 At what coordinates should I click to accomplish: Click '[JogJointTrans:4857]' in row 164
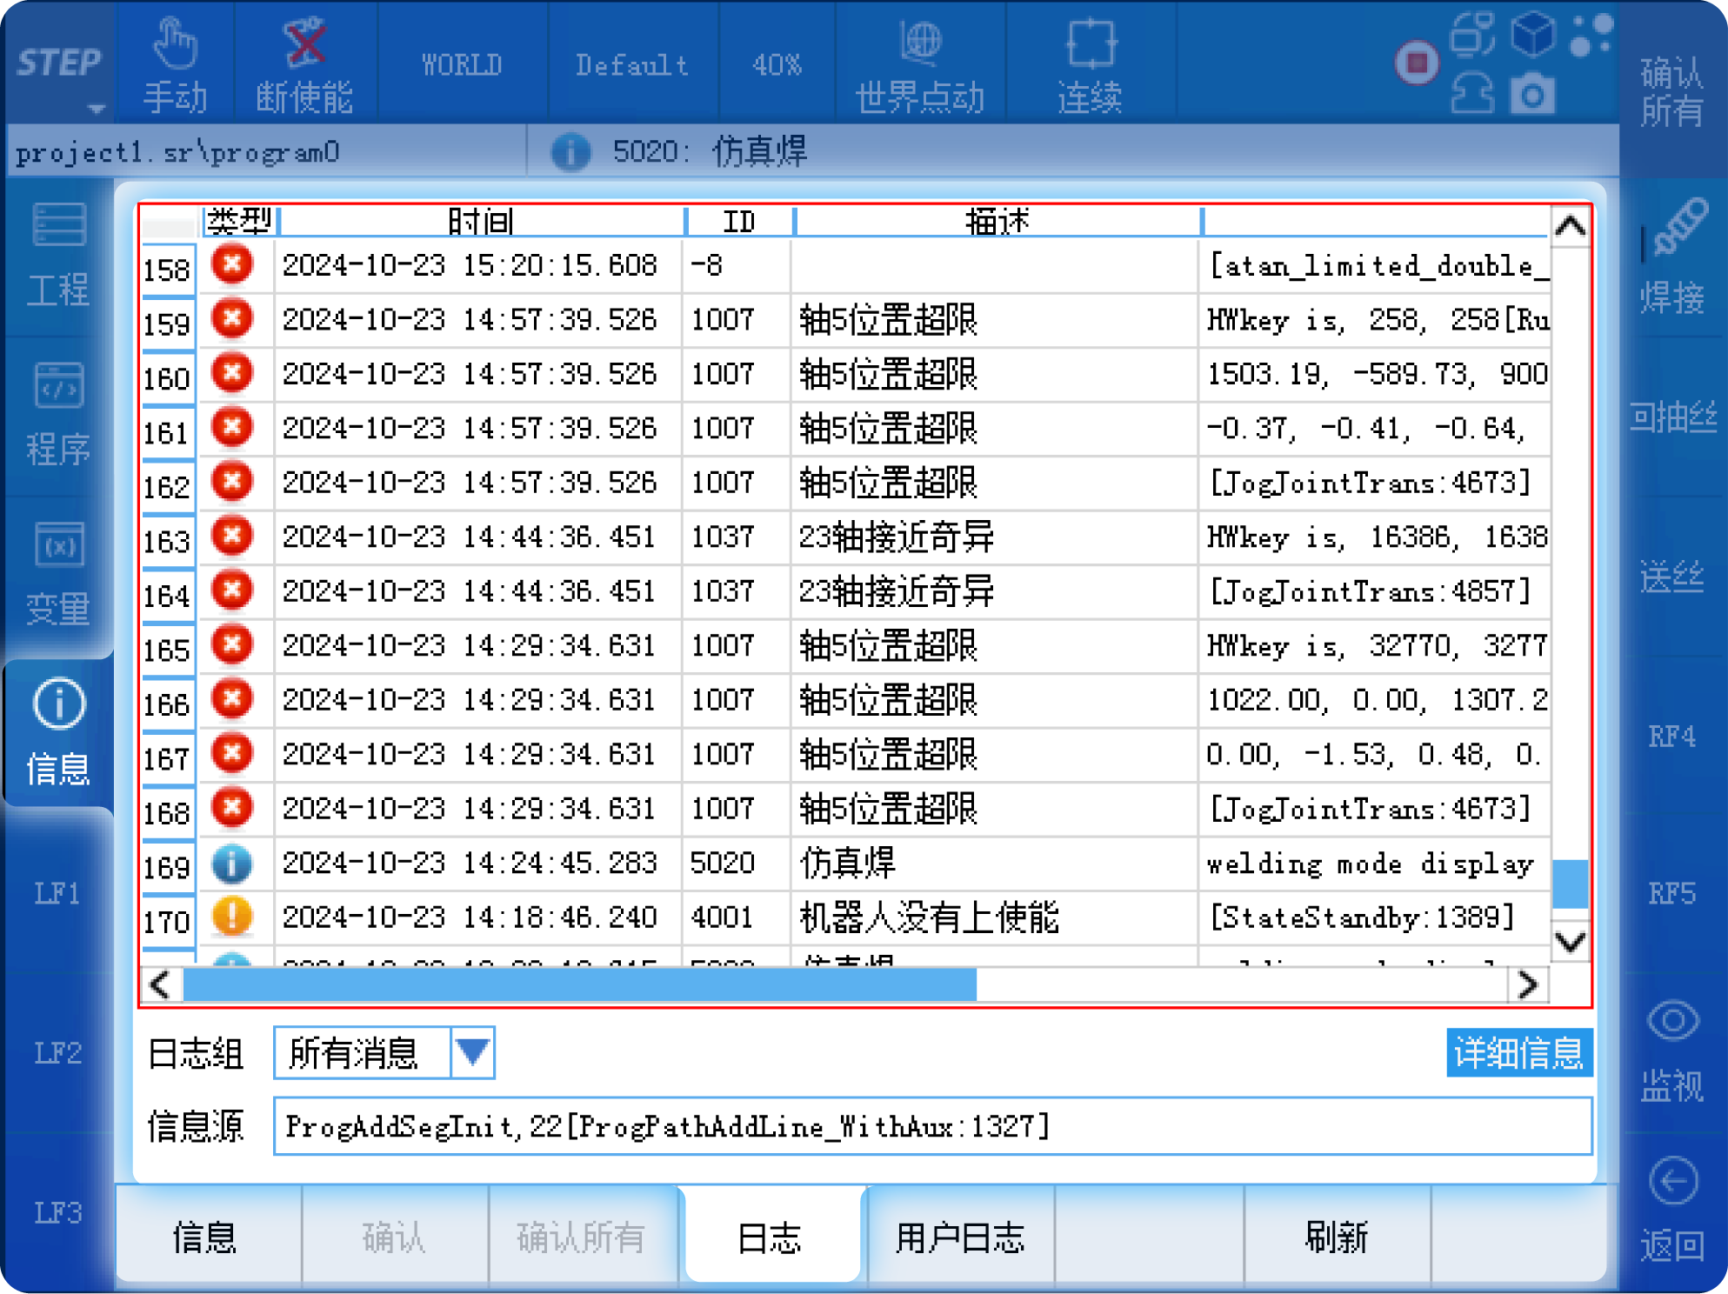pyautogui.click(x=1370, y=591)
